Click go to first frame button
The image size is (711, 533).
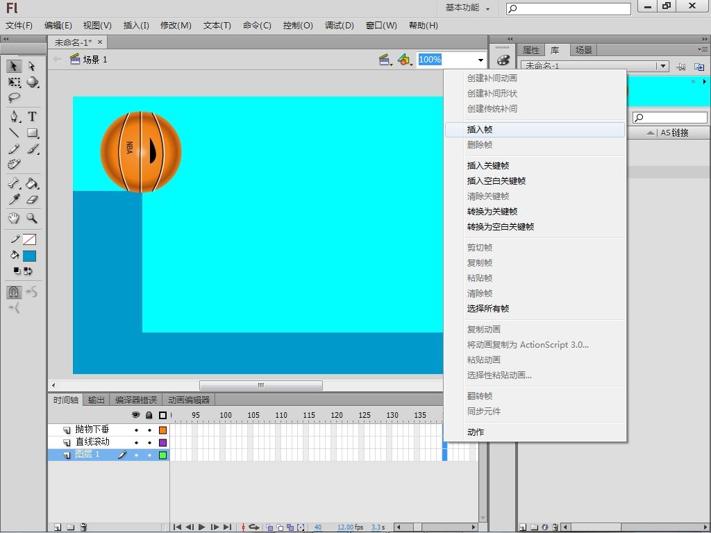click(177, 527)
